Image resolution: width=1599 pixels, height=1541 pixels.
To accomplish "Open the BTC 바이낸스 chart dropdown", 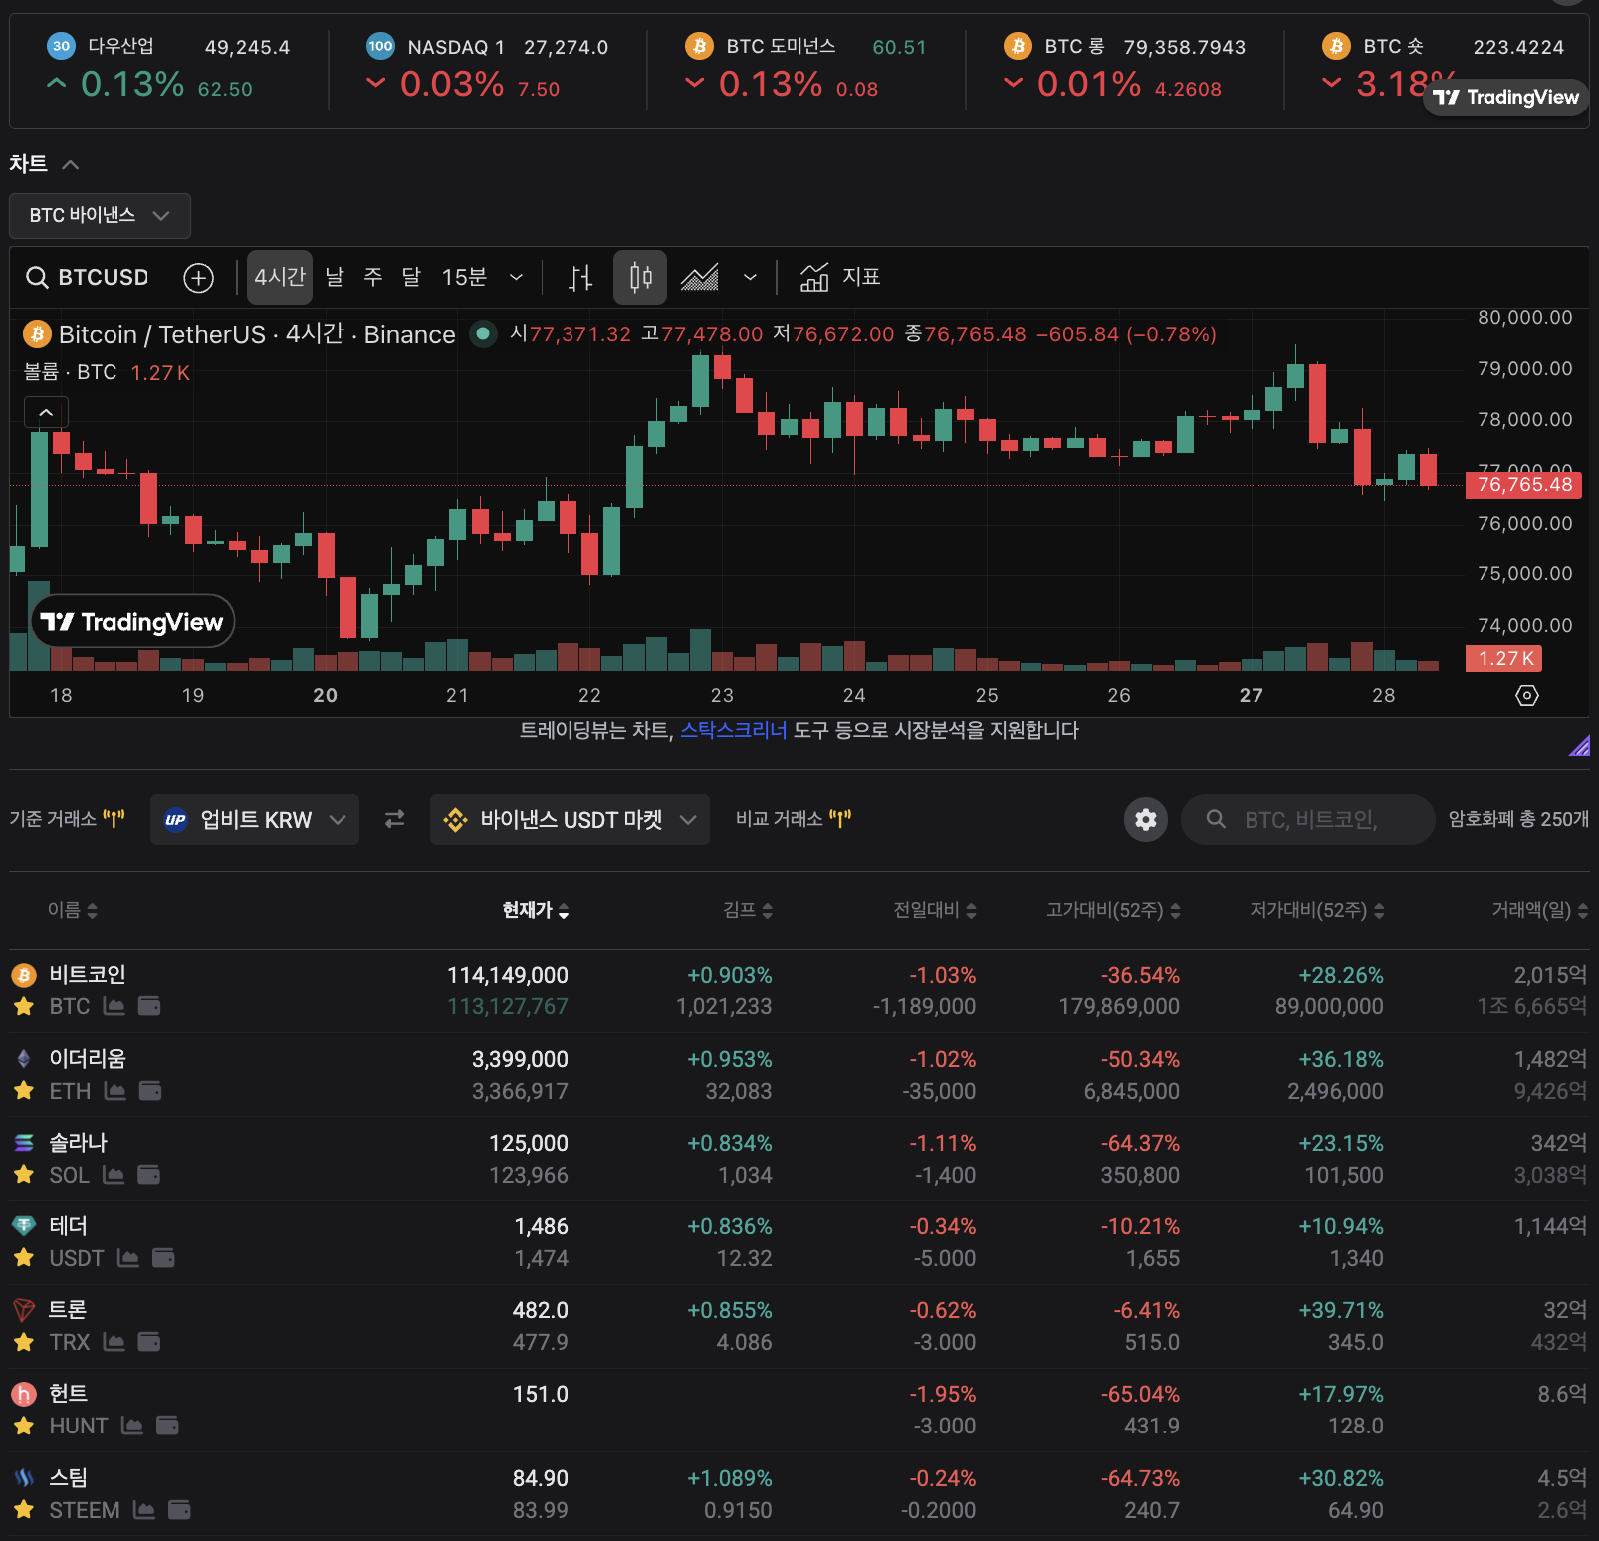I will pyautogui.click(x=100, y=215).
